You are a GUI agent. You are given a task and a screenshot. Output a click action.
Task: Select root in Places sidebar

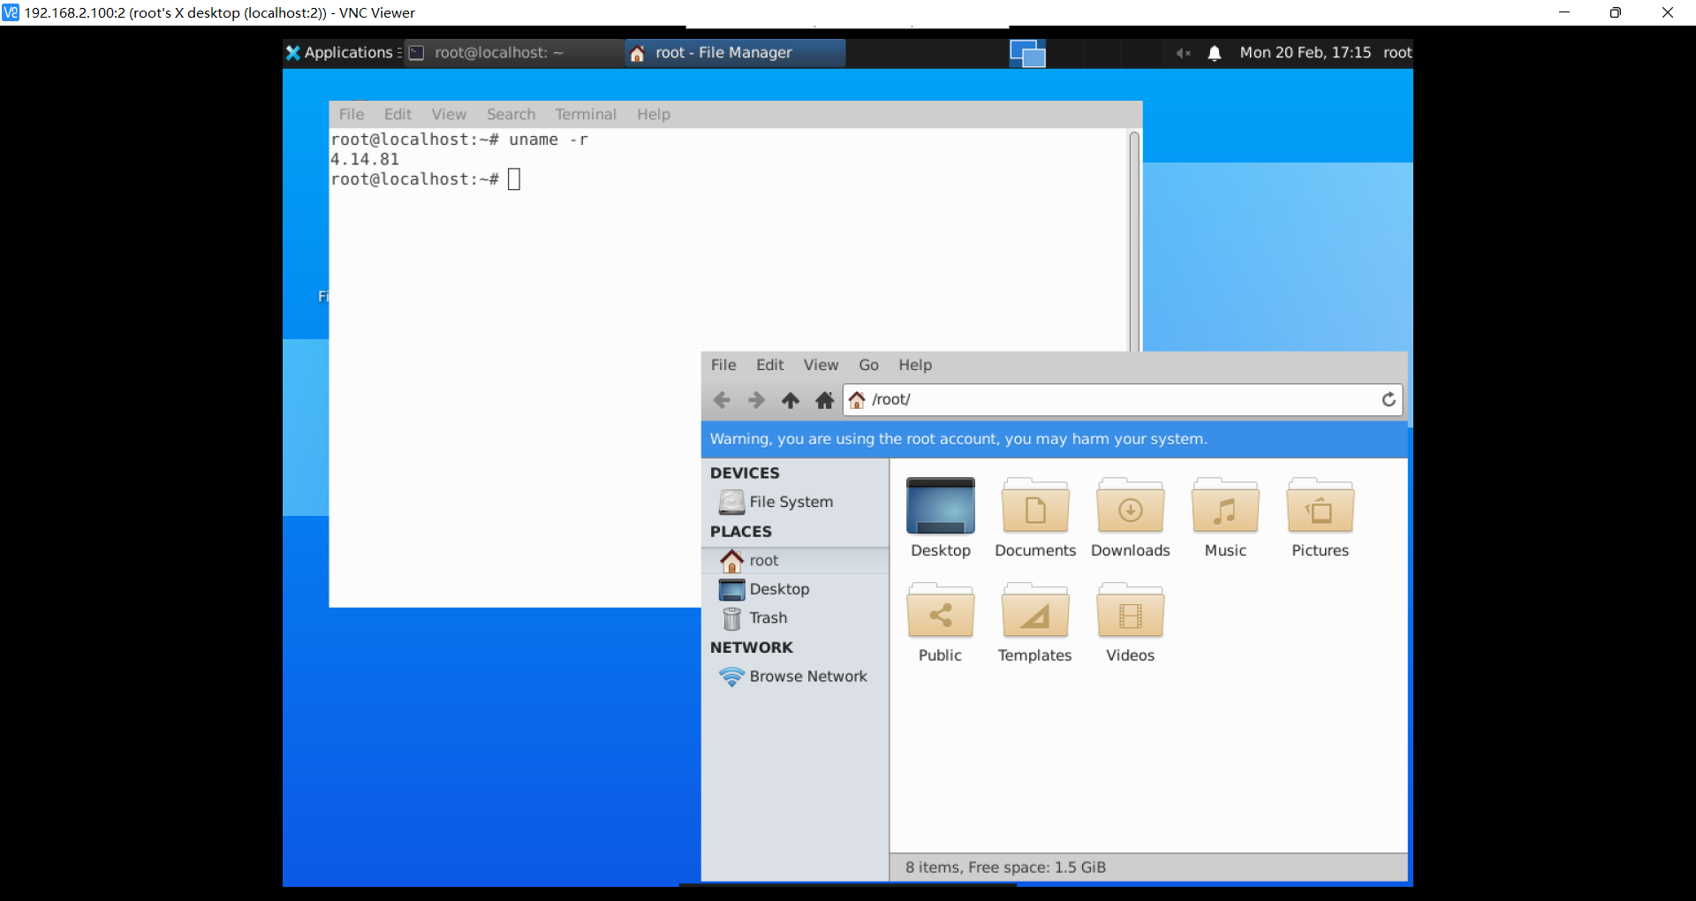click(795, 560)
